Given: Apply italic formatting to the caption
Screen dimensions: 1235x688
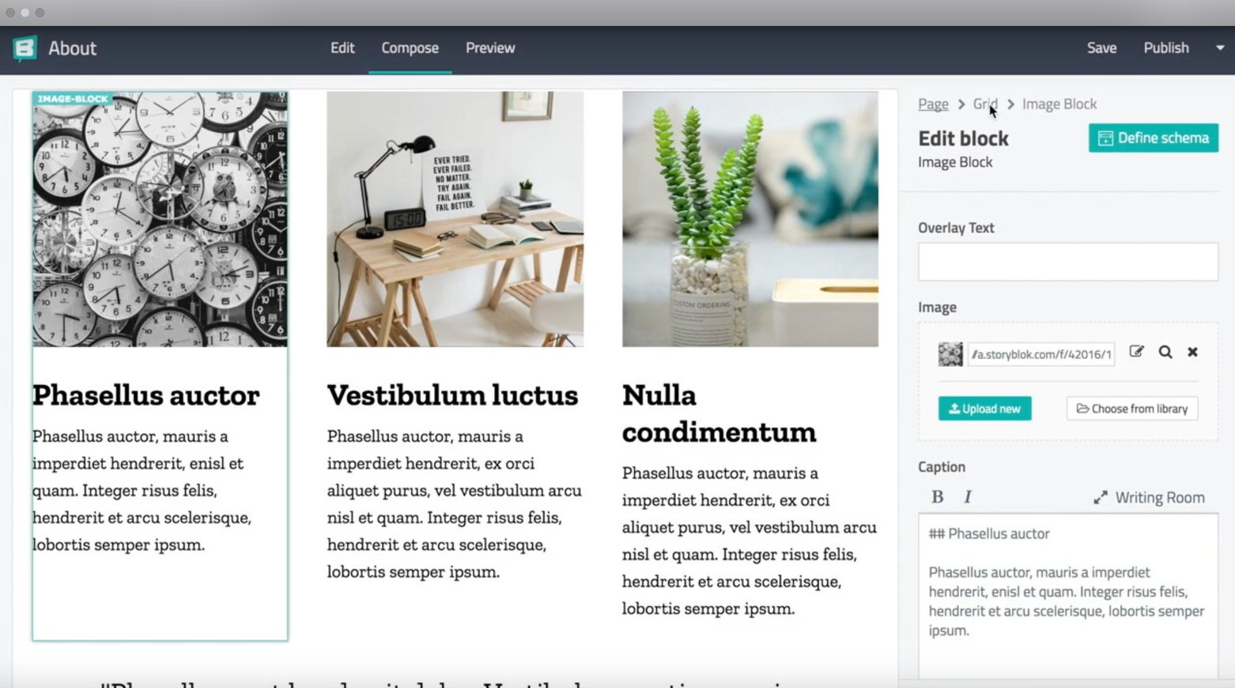Looking at the screenshot, I should tap(967, 497).
